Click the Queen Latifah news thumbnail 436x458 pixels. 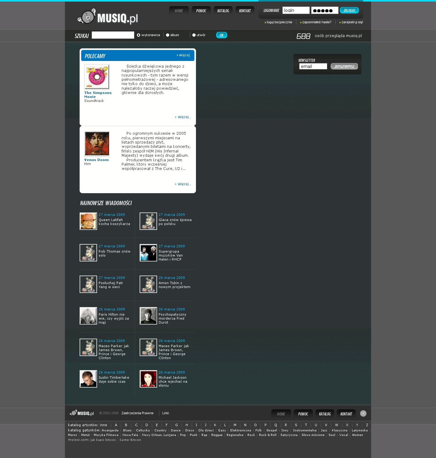pyautogui.click(x=88, y=221)
